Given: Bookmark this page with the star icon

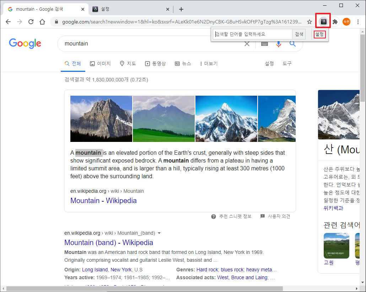Looking at the screenshot, I should [309, 22].
